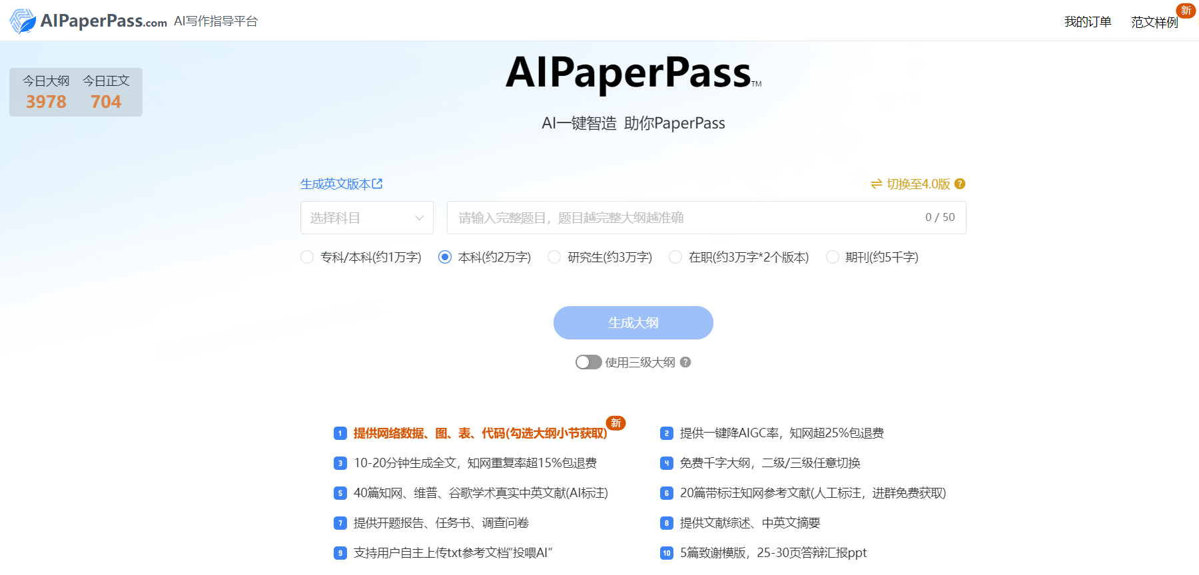Click text 提供网络数据、图、表、代码(勾选大纲小节获取)
The height and width of the screenshot is (575, 1199).
480,433
